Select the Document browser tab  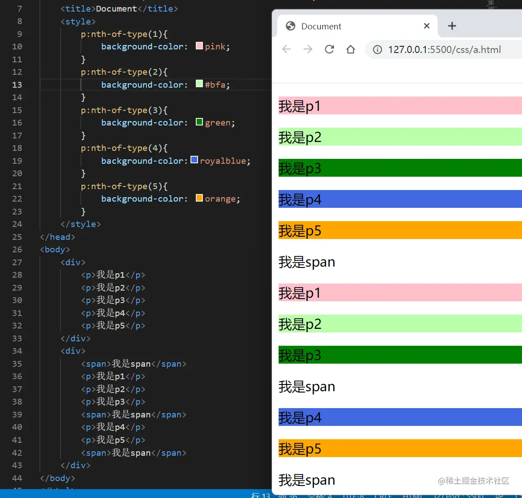click(357, 26)
